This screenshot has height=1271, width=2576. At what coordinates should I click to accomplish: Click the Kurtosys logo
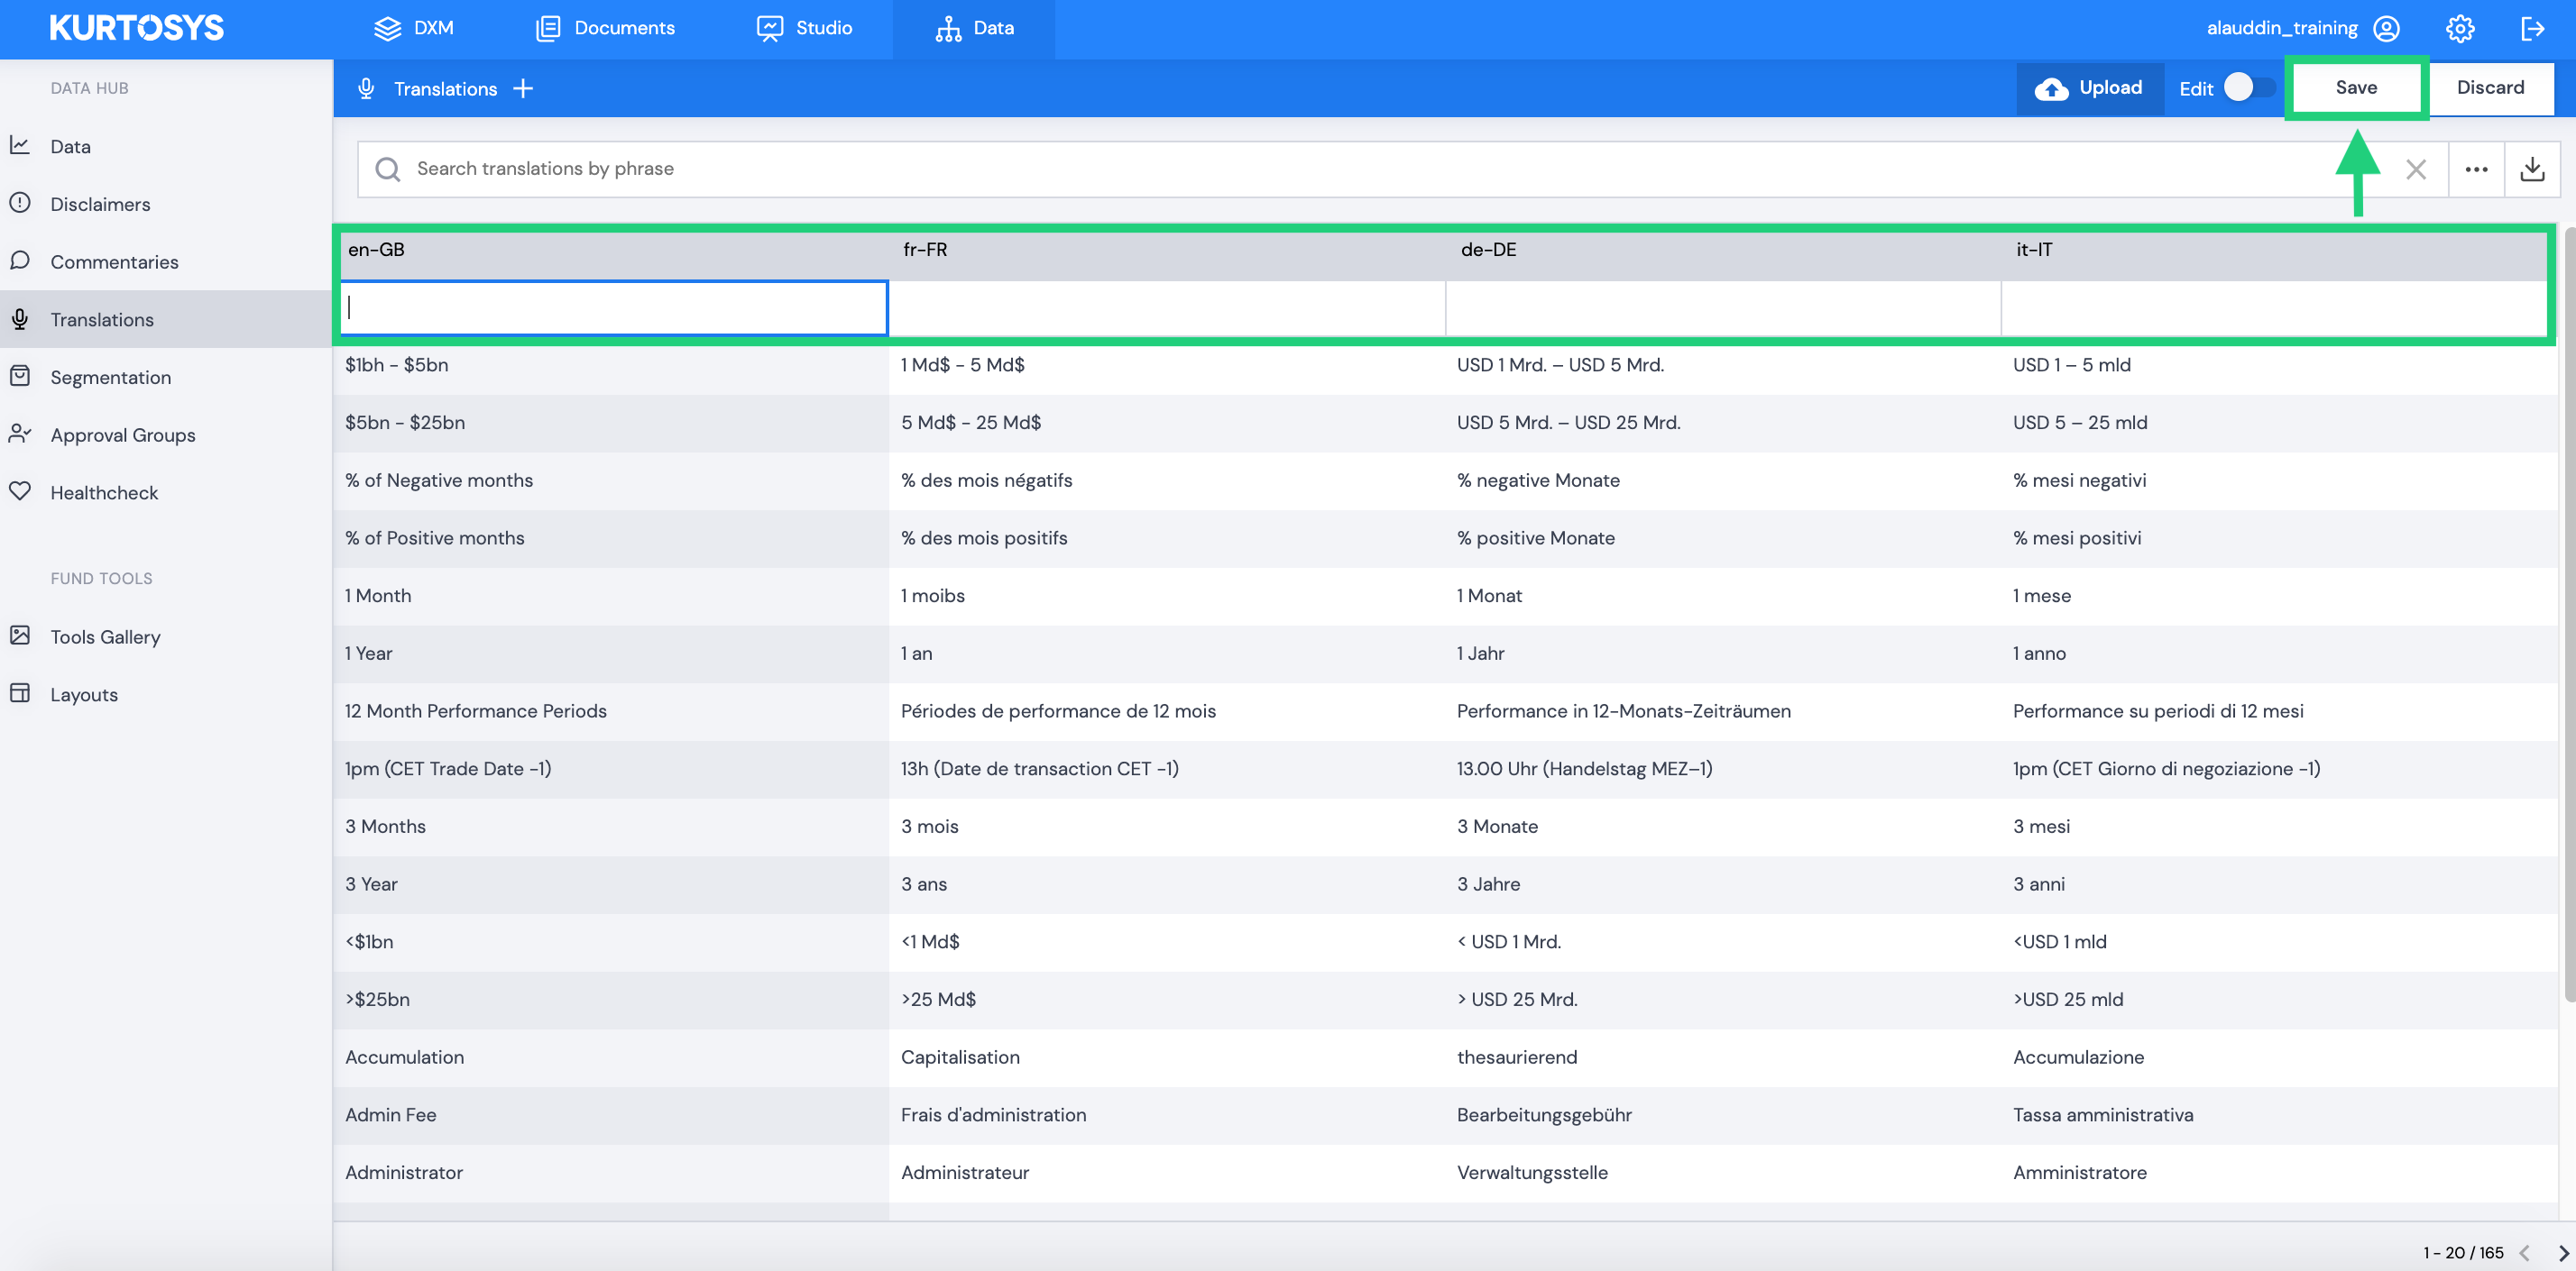[x=137, y=28]
